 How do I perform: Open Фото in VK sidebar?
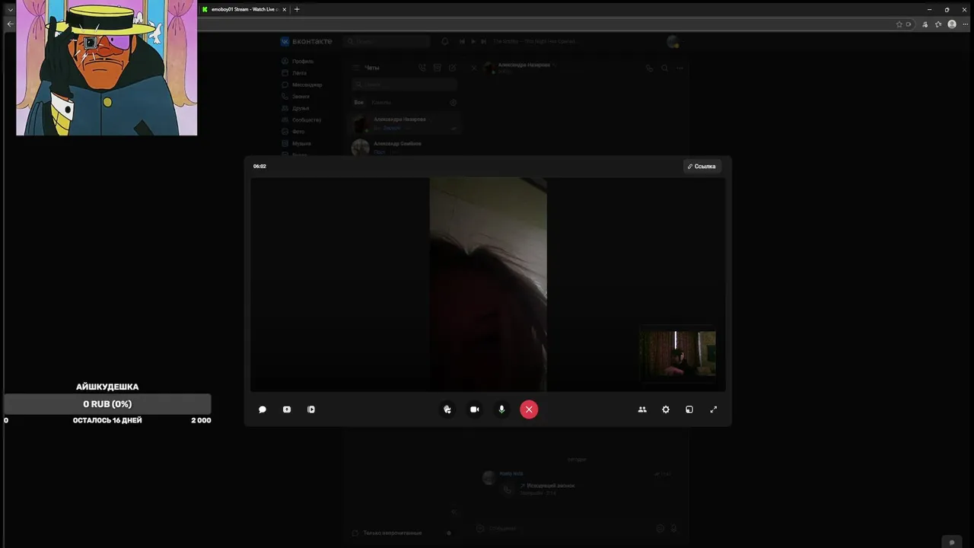(294, 132)
